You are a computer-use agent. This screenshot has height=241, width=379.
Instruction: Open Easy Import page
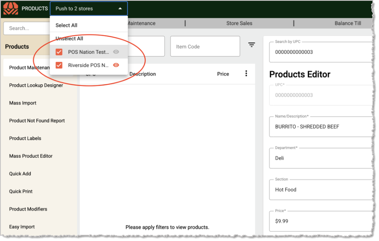(22, 227)
